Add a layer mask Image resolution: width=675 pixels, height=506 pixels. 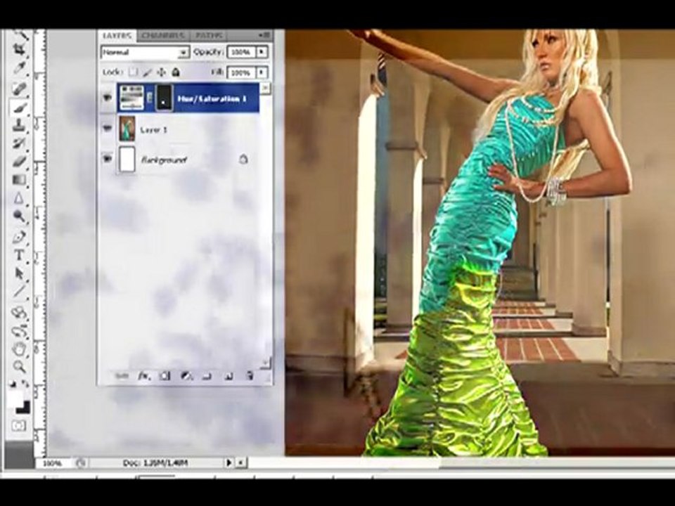click(x=165, y=377)
